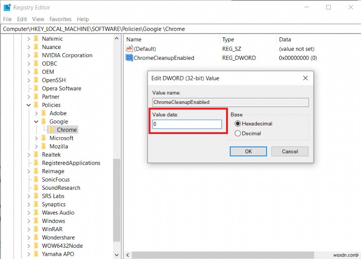
Task: Click the SoundResearch folder icon
Action: (36, 188)
